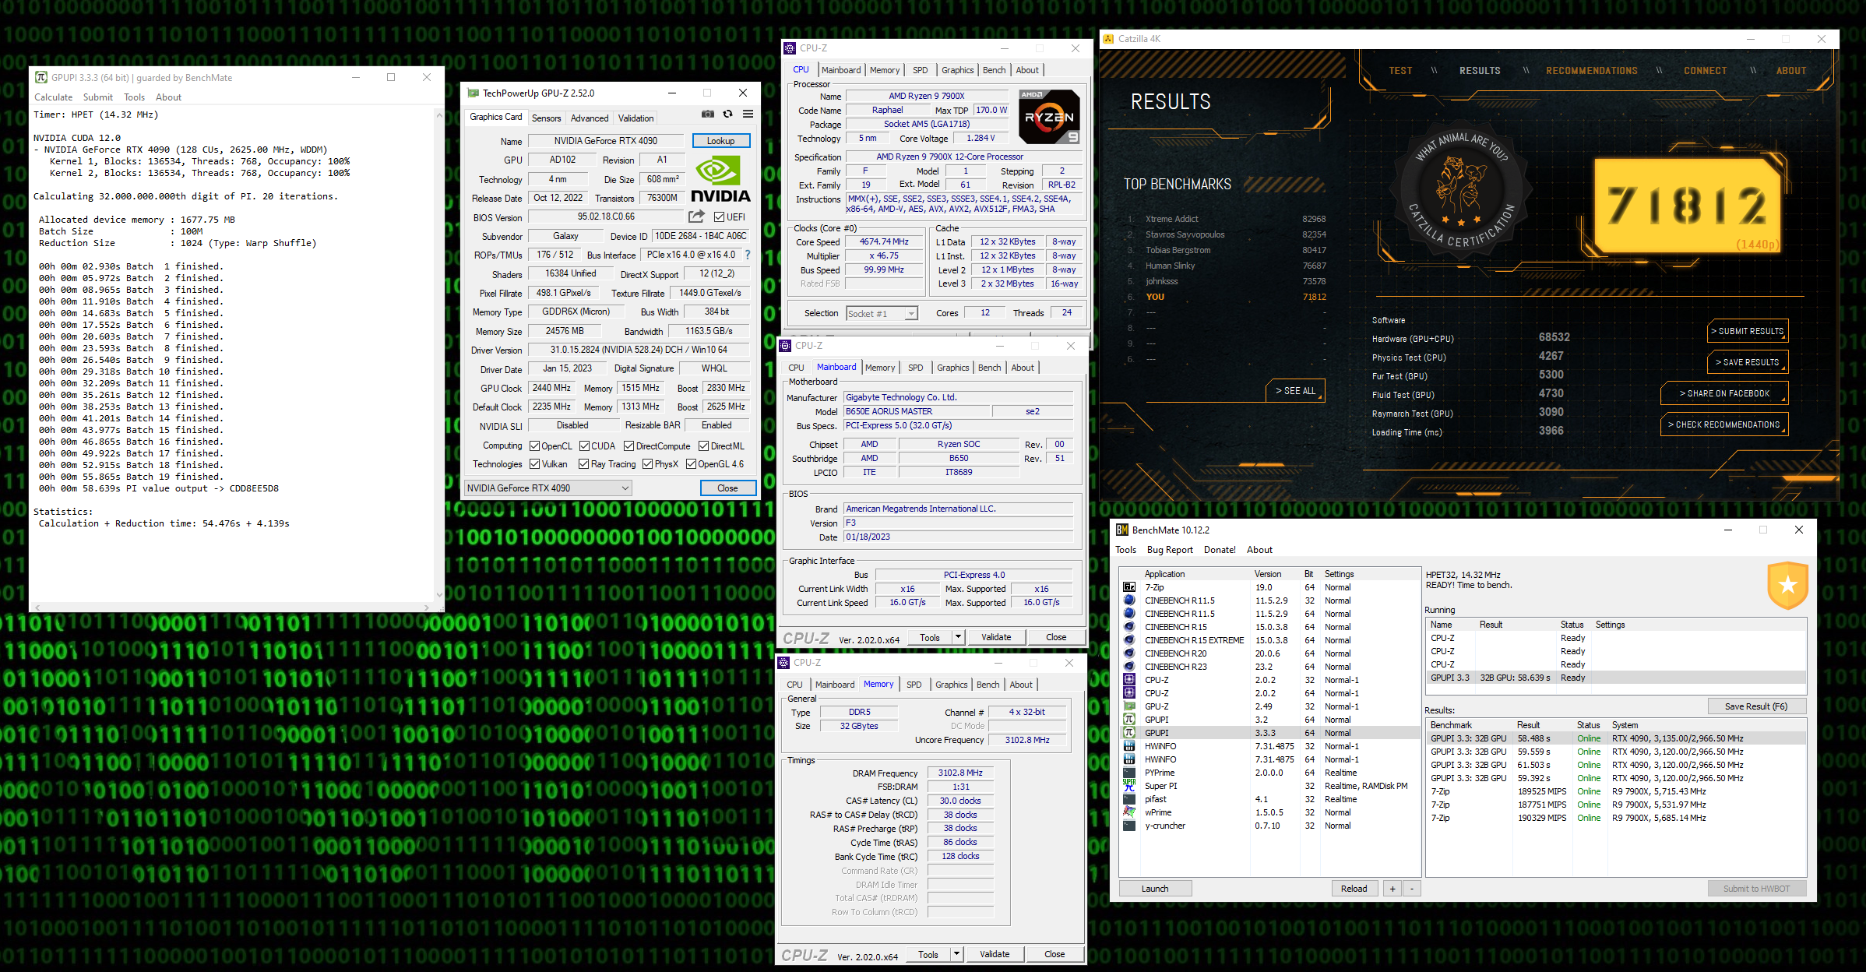
Task: Click the Catzilla 4K title bar icon
Action: [x=1108, y=38]
